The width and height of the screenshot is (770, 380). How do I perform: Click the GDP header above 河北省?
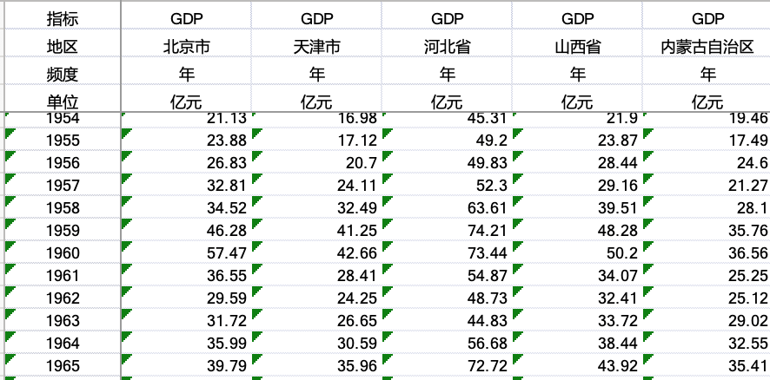447,18
